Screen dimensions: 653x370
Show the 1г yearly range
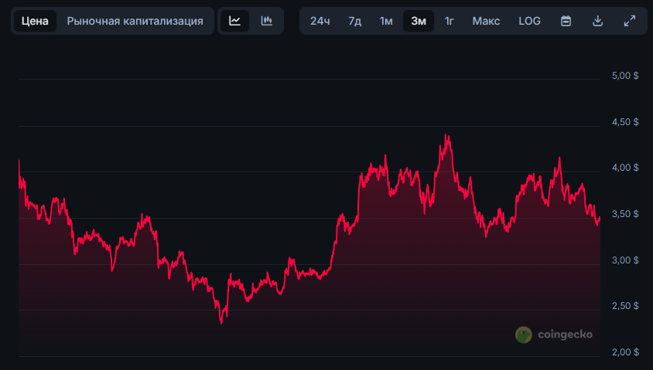(x=449, y=21)
